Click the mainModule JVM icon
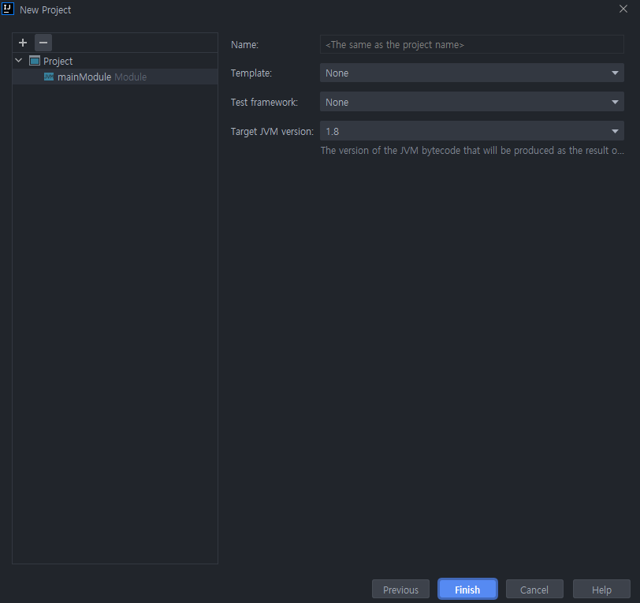The height and width of the screenshot is (603, 640). [49, 77]
